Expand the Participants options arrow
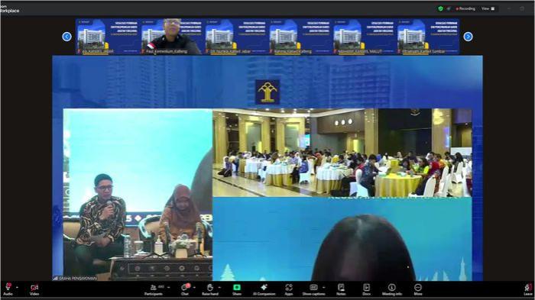Image resolution: width=535 pixels, height=300 pixels. (169, 288)
